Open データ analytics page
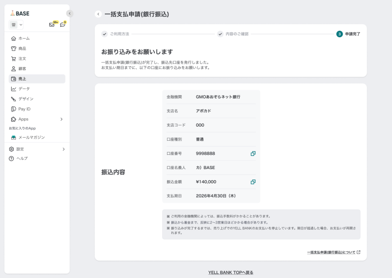Viewport: 392px width, 278px height. point(24,89)
